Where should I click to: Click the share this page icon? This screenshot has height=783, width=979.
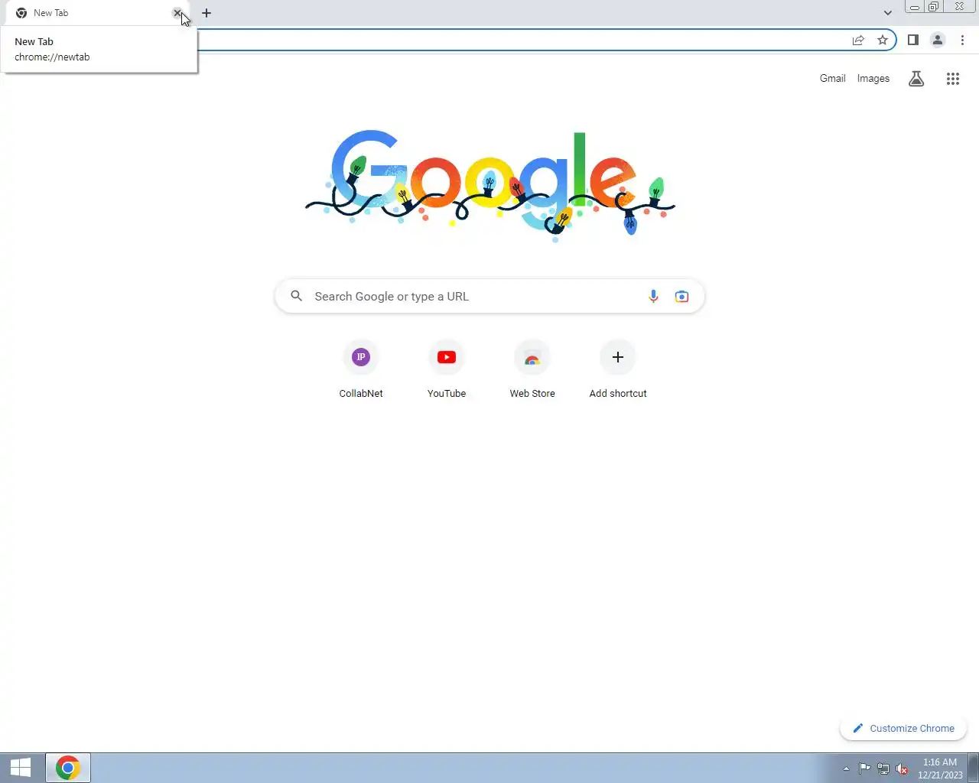pyautogui.click(x=858, y=40)
